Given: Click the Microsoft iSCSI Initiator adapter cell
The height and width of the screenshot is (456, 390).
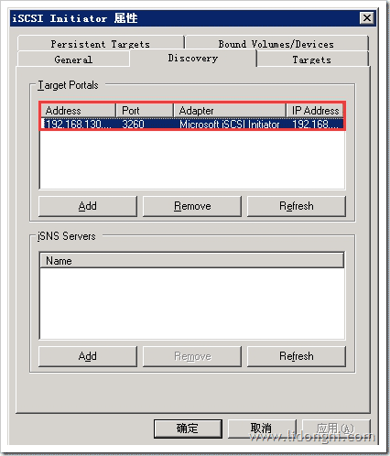Looking at the screenshot, I should click(x=230, y=125).
